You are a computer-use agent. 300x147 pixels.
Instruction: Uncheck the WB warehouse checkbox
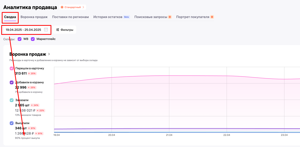20,39
